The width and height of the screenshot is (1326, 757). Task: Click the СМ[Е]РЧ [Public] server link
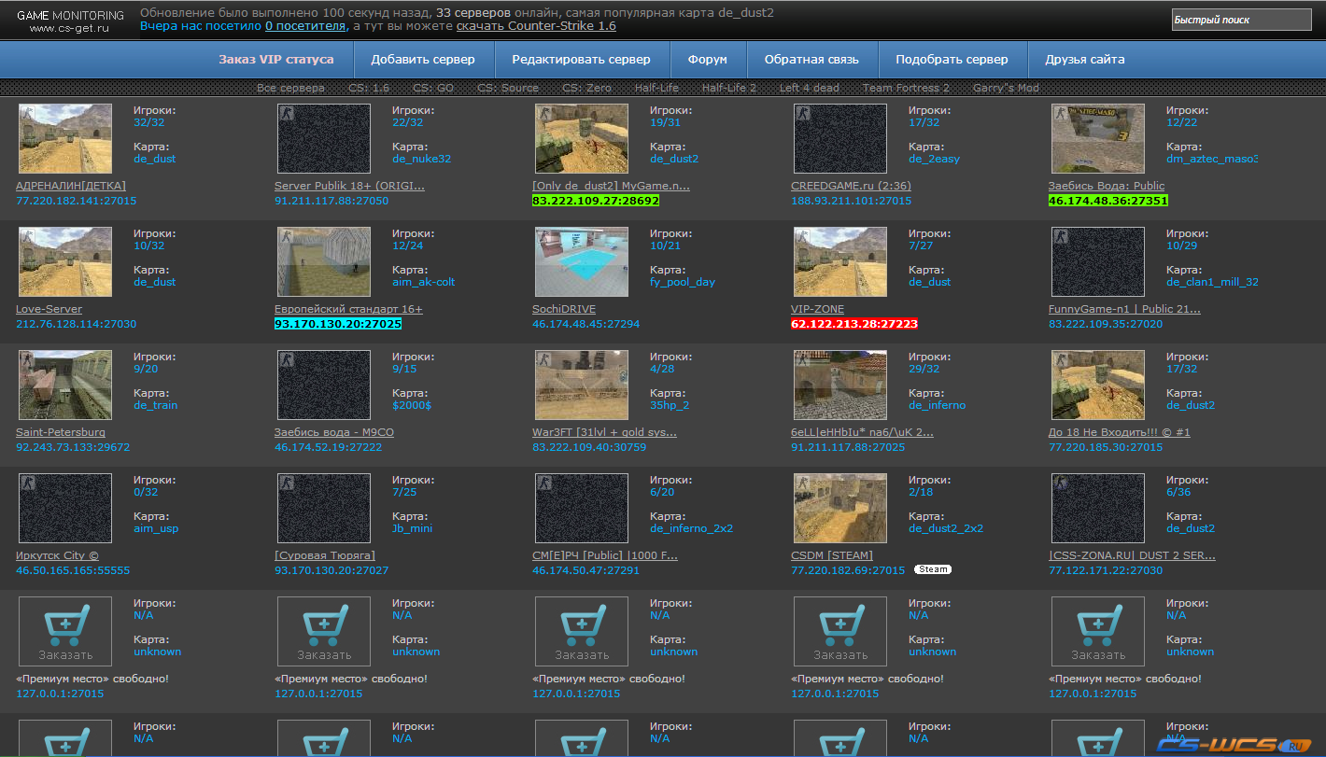tap(605, 555)
